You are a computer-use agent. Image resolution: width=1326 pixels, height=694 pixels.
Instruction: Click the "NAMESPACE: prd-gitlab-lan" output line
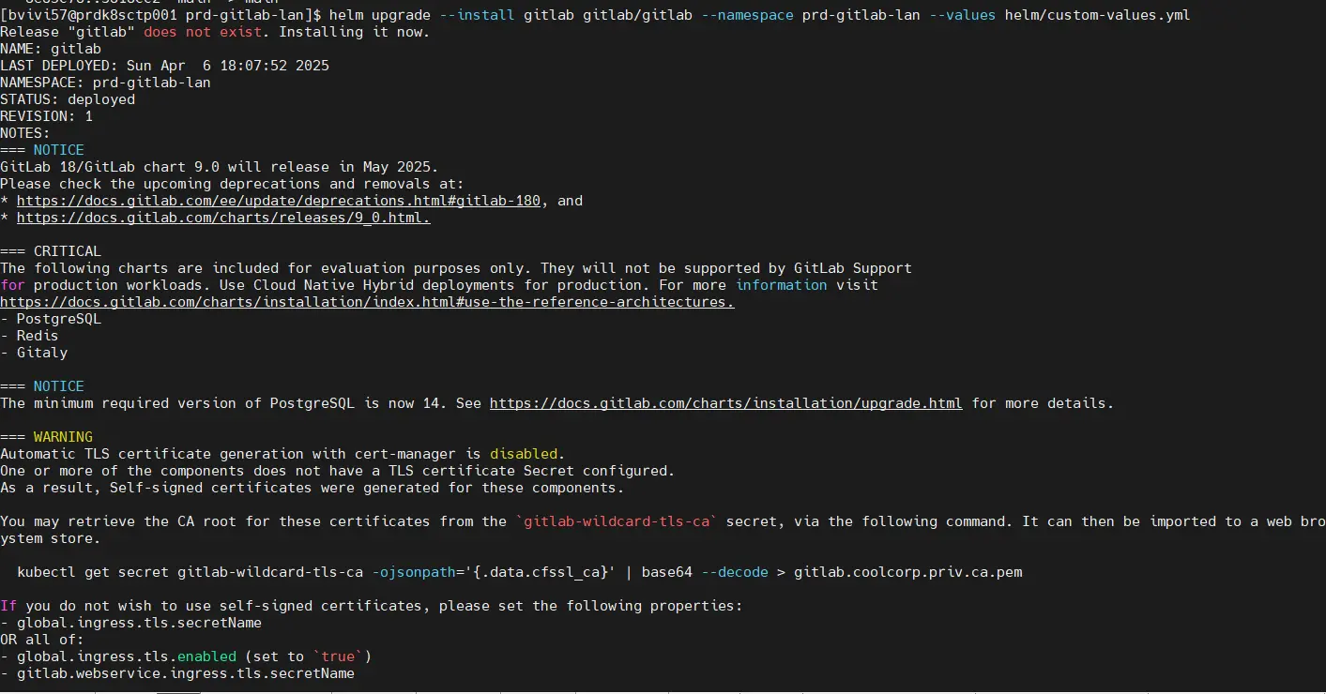105,83
